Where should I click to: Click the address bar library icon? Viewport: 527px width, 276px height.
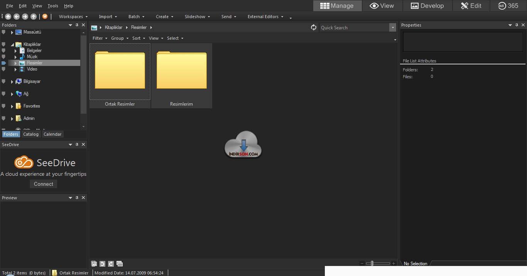(94, 28)
